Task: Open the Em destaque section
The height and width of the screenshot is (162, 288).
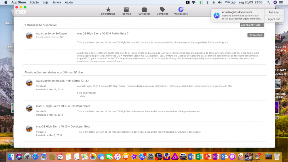Action: 108,11
